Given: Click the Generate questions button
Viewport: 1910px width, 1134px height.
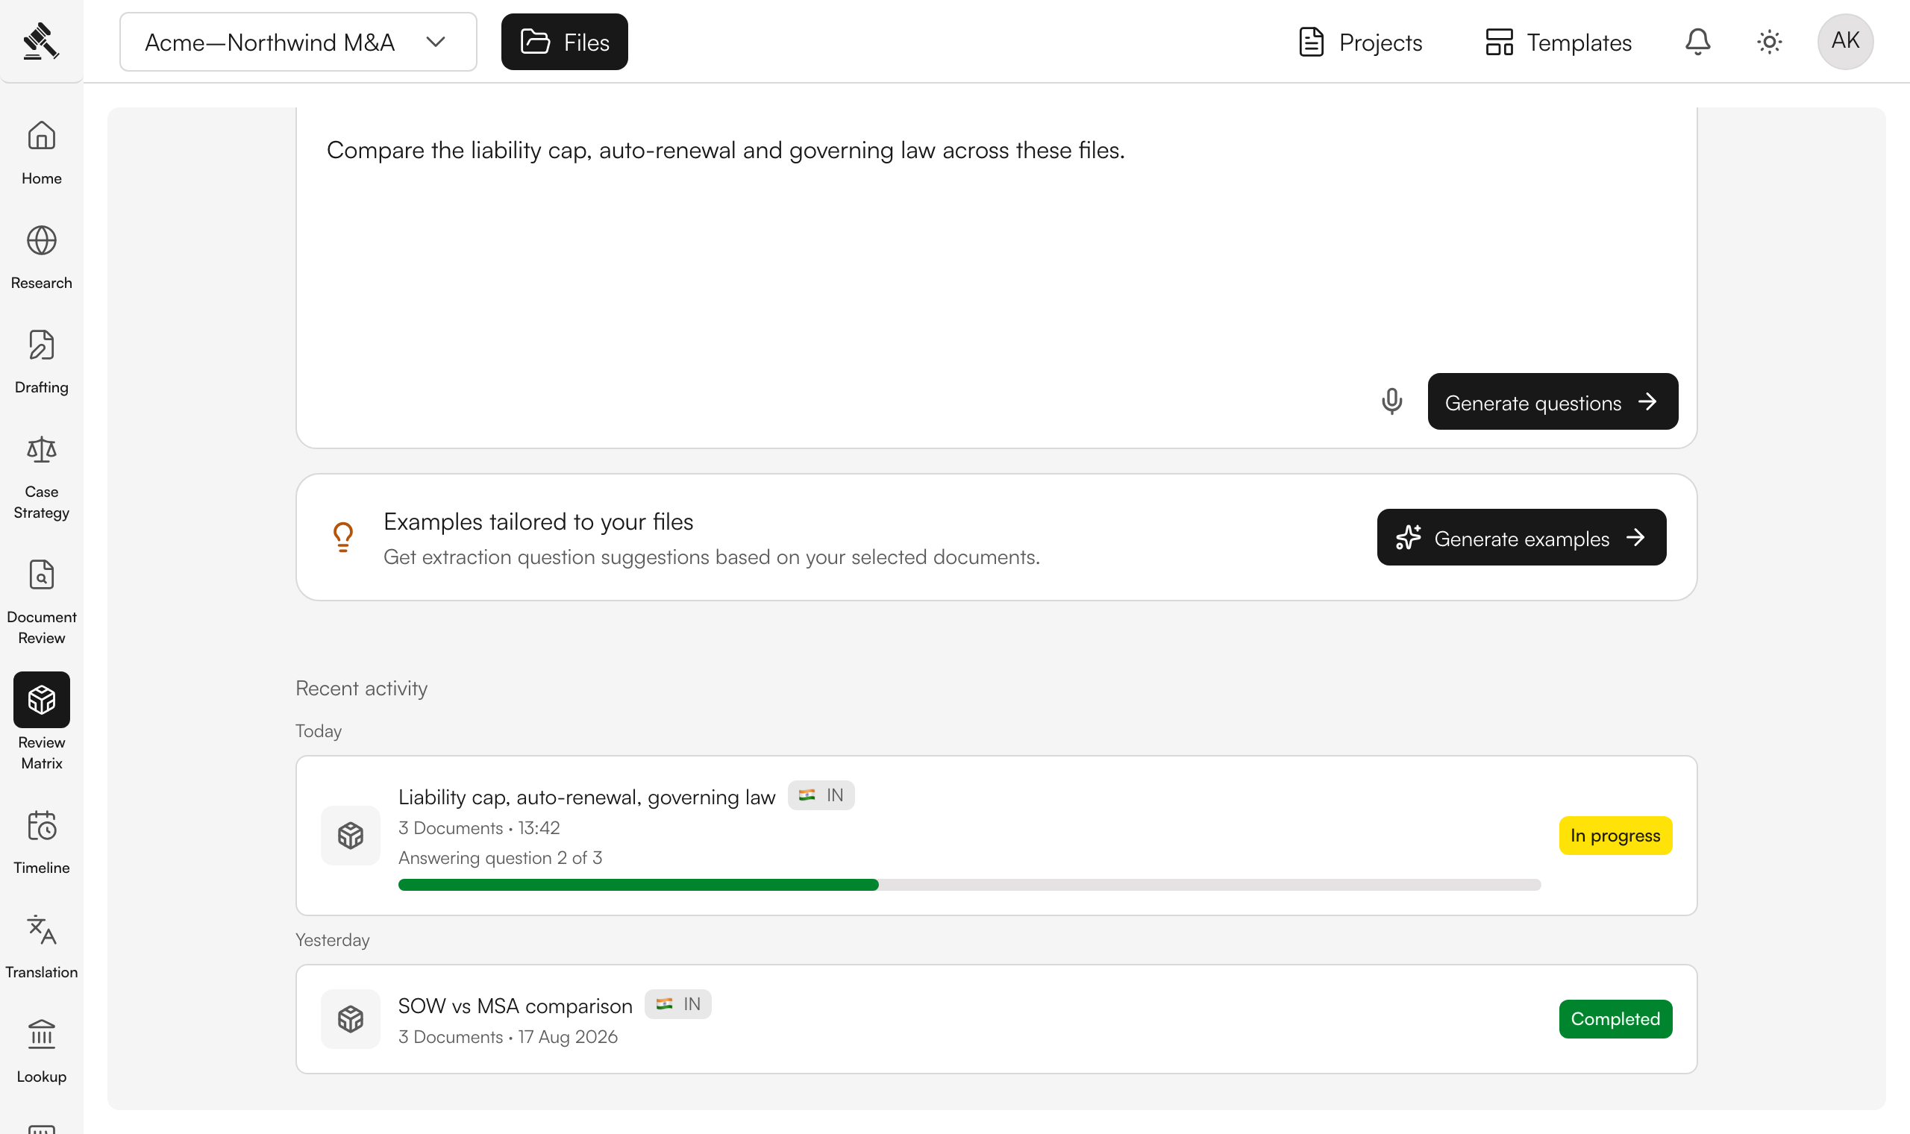Looking at the screenshot, I should click(1553, 401).
